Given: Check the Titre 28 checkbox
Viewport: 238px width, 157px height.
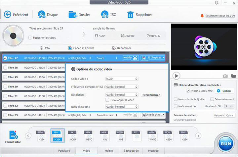Looking at the screenshot, I should pos(5,68).
